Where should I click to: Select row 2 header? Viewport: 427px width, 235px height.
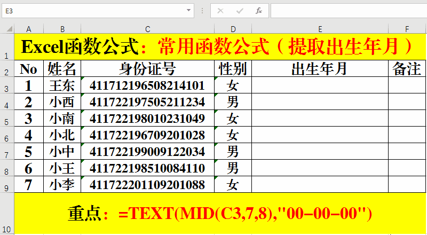(x=7, y=68)
